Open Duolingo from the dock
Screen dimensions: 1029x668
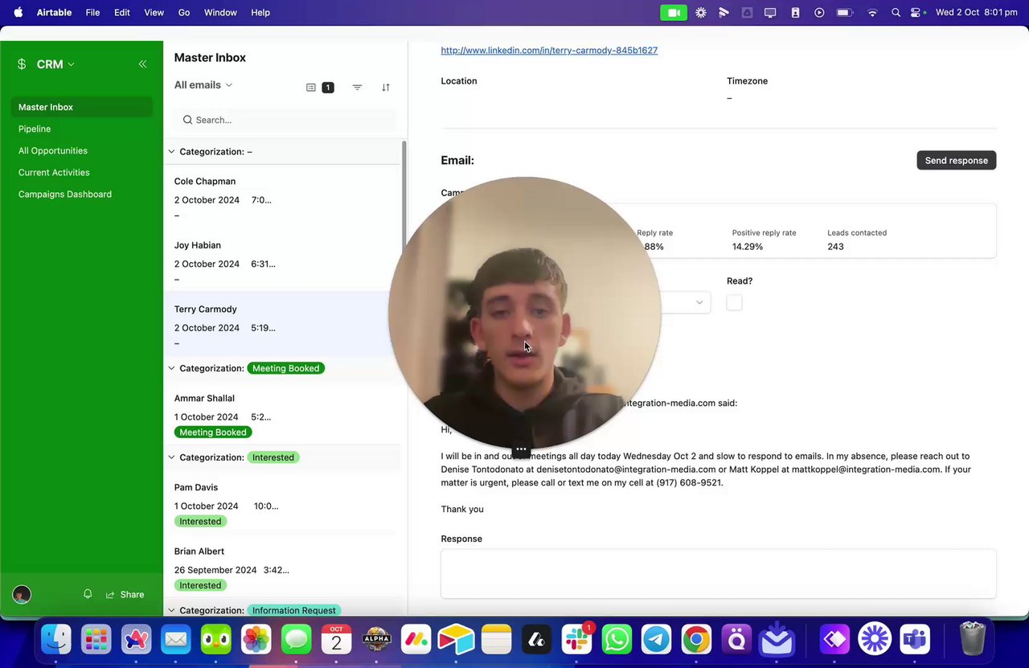tap(216, 640)
